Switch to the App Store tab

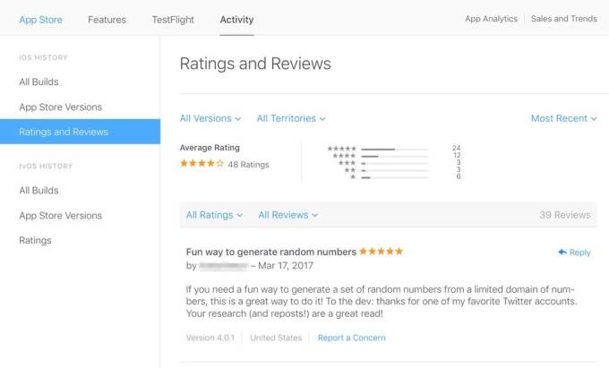click(41, 19)
